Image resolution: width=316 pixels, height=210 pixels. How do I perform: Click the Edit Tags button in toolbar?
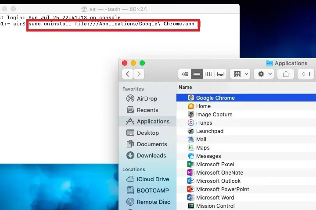[306, 74]
